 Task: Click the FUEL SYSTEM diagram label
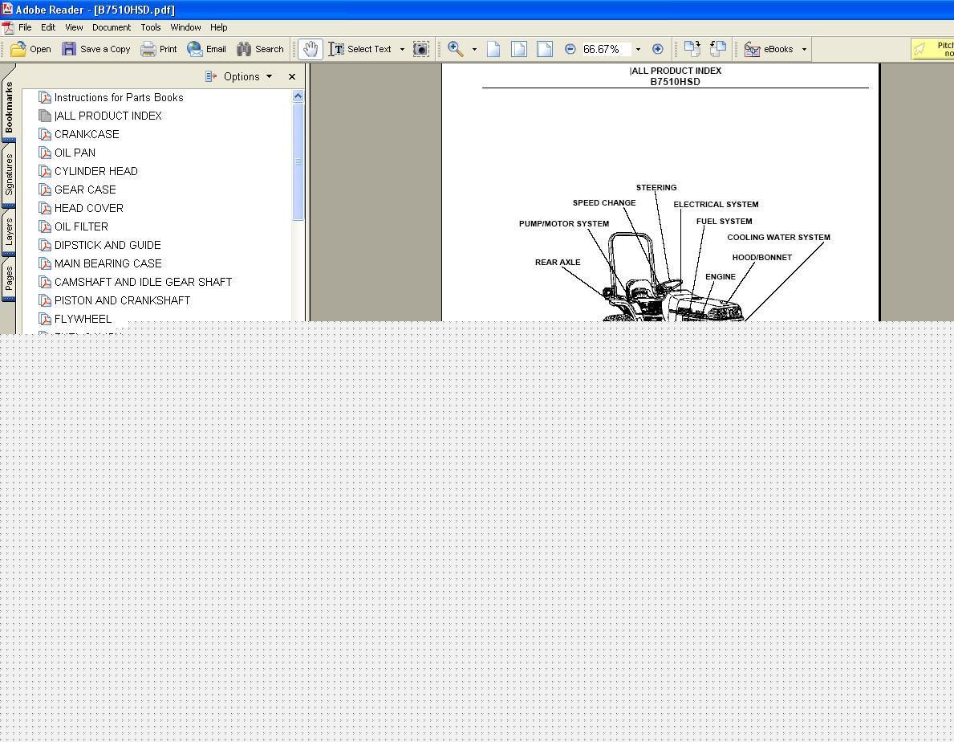[724, 222]
